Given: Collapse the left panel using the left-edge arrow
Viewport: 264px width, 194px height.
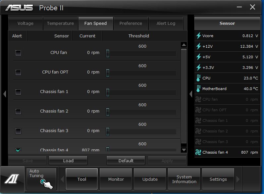Looking at the screenshot, I should (x=5, y=94).
